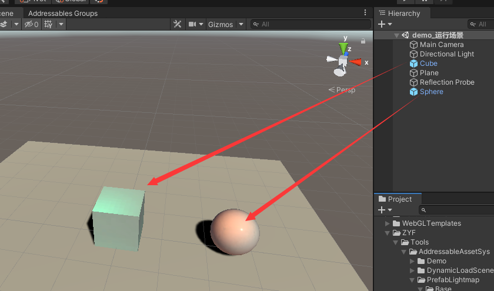Click the Reflection Probe object icon
This screenshot has width=494, height=291.
coord(413,82)
